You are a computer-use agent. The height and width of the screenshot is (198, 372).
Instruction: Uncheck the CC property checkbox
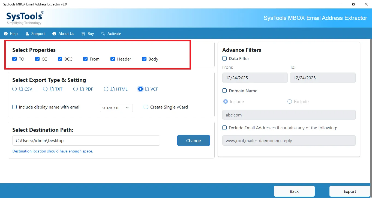tap(37, 59)
